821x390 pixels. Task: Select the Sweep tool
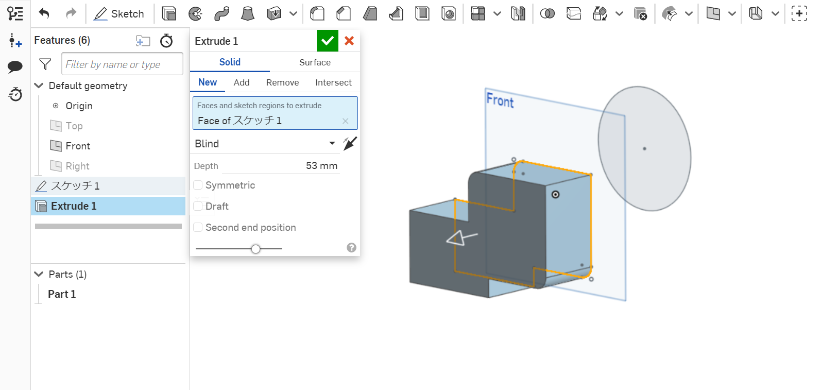pyautogui.click(x=221, y=13)
